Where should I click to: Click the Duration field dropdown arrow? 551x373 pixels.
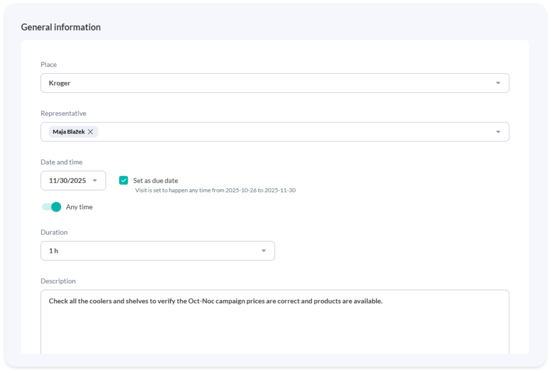pos(264,251)
